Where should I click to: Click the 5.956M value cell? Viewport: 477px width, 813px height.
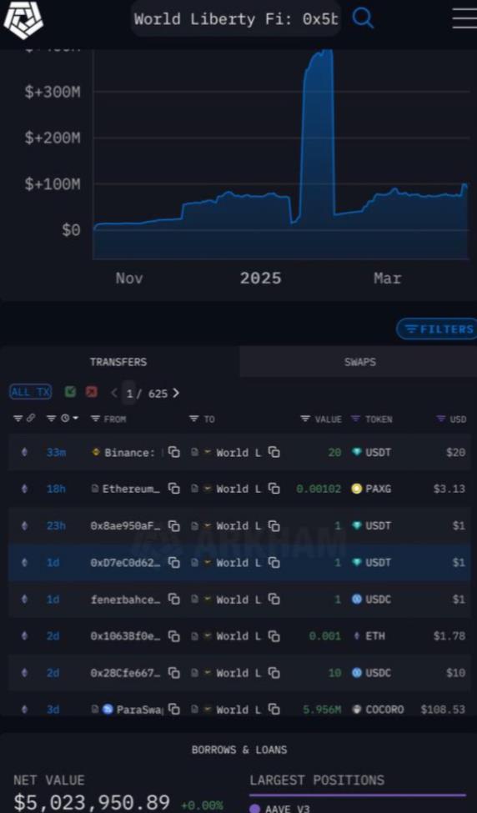322,710
